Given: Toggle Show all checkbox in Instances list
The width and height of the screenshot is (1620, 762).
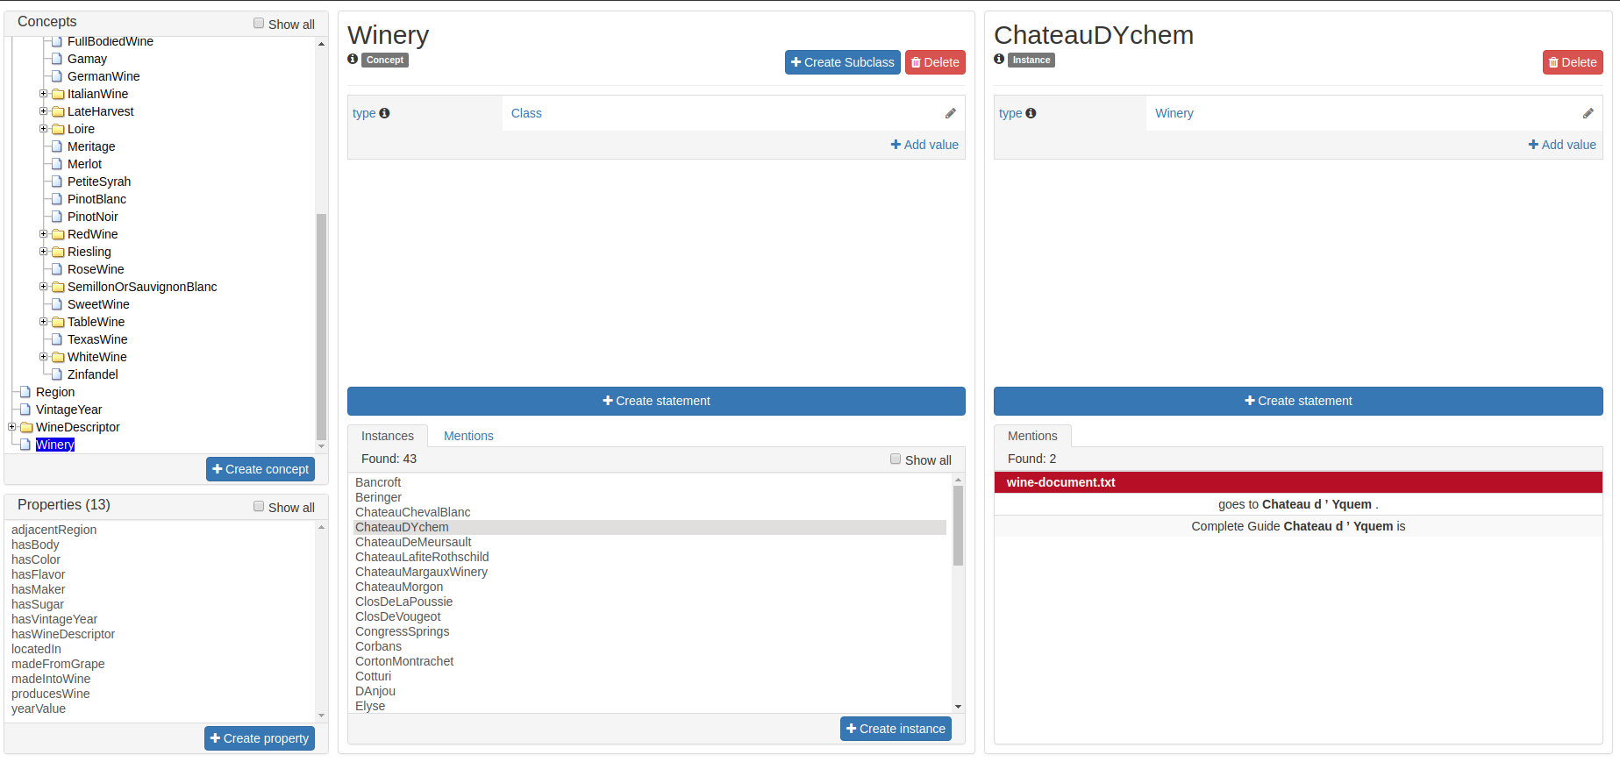Looking at the screenshot, I should tap(896, 459).
